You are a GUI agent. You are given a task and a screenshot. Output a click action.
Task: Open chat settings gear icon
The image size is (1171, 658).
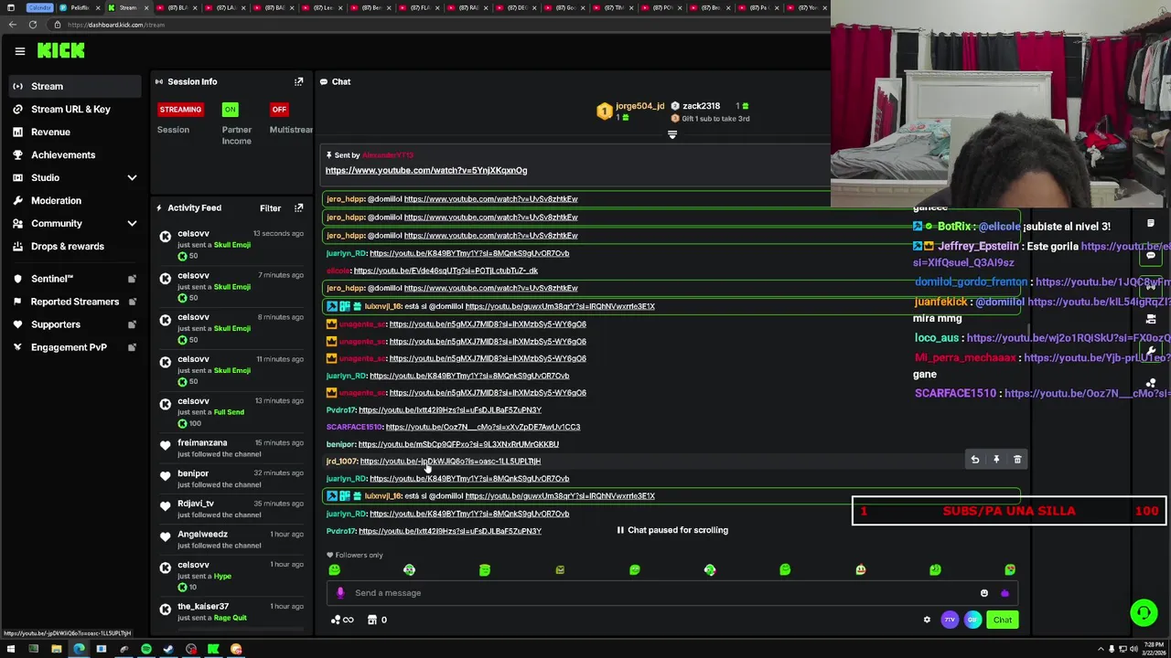click(927, 620)
